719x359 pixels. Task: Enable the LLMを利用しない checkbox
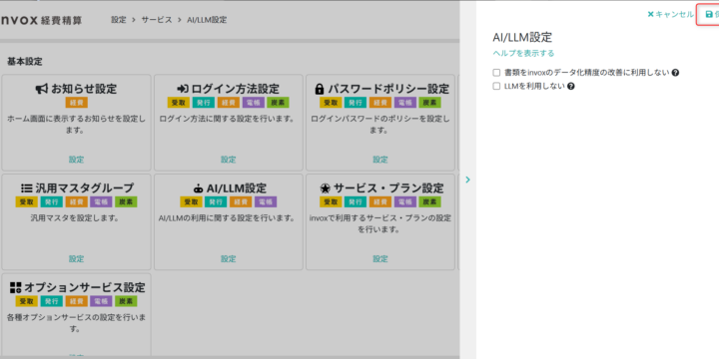(x=496, y=86)
